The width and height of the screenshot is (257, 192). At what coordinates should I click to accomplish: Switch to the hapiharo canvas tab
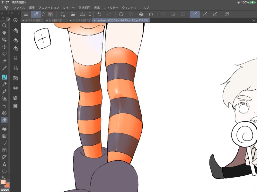[x=121, y=20]
